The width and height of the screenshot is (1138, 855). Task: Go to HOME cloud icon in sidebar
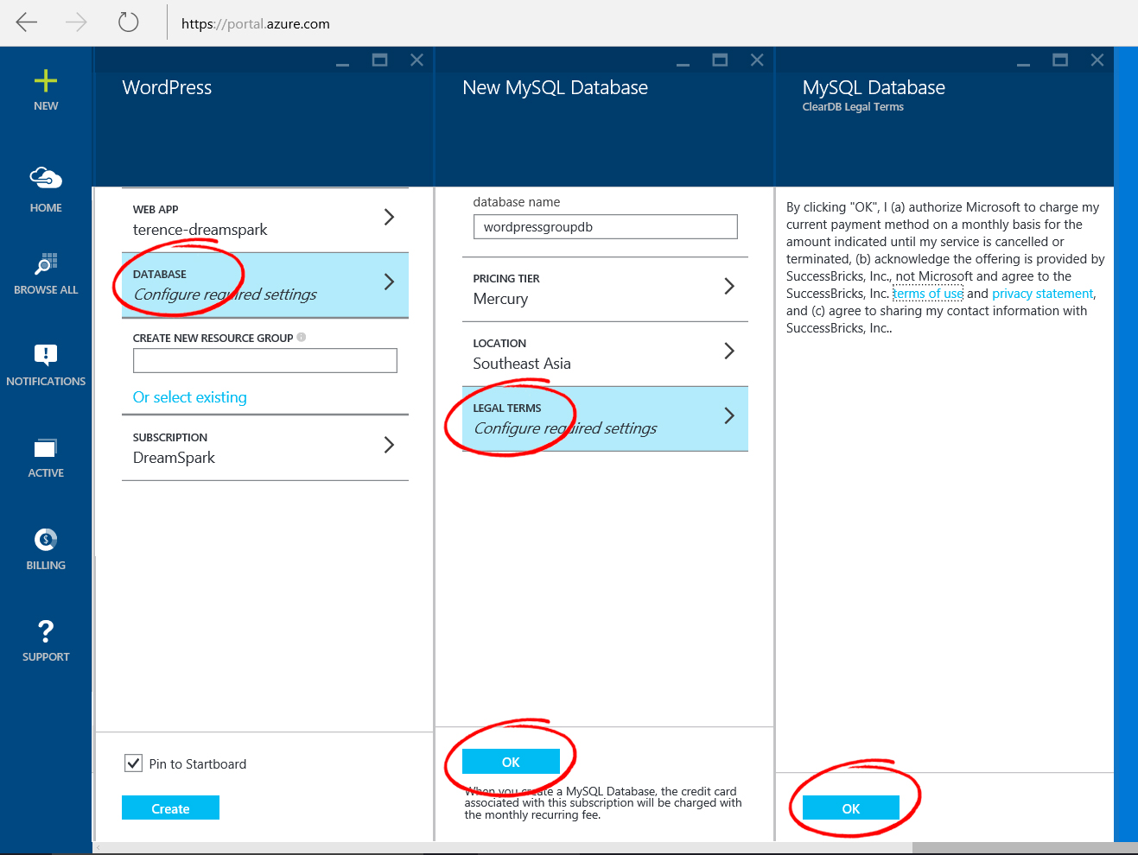(x=46, y=178)
